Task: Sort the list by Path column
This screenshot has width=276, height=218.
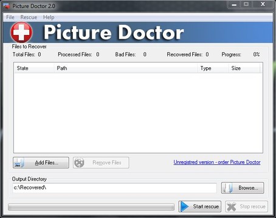Action: coord(126,68)
